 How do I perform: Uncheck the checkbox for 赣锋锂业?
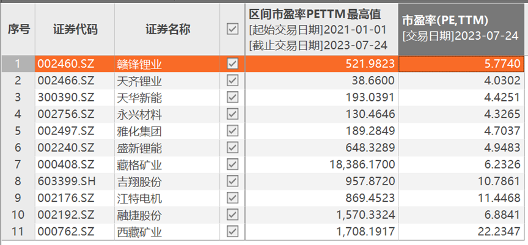coord(232,64)
